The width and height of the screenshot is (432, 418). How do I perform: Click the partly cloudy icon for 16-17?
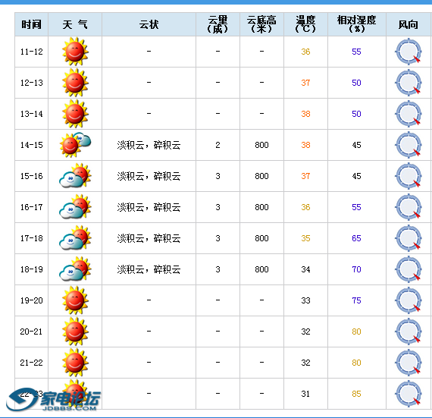[x=75, y=207]
